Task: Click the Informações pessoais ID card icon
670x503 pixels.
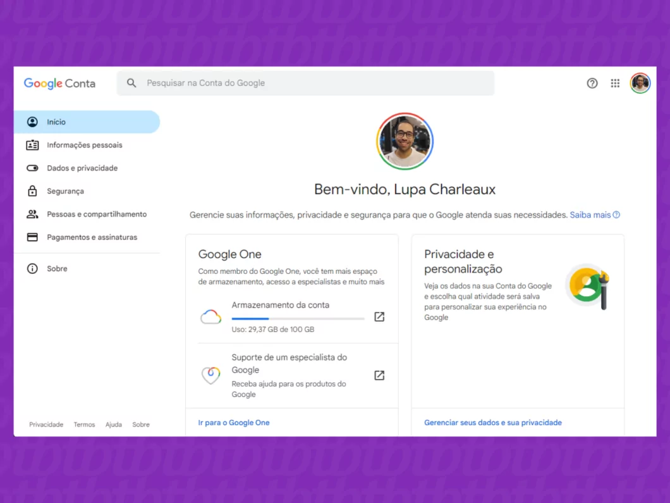Action: pyautogui.click(x=32, y=145)
